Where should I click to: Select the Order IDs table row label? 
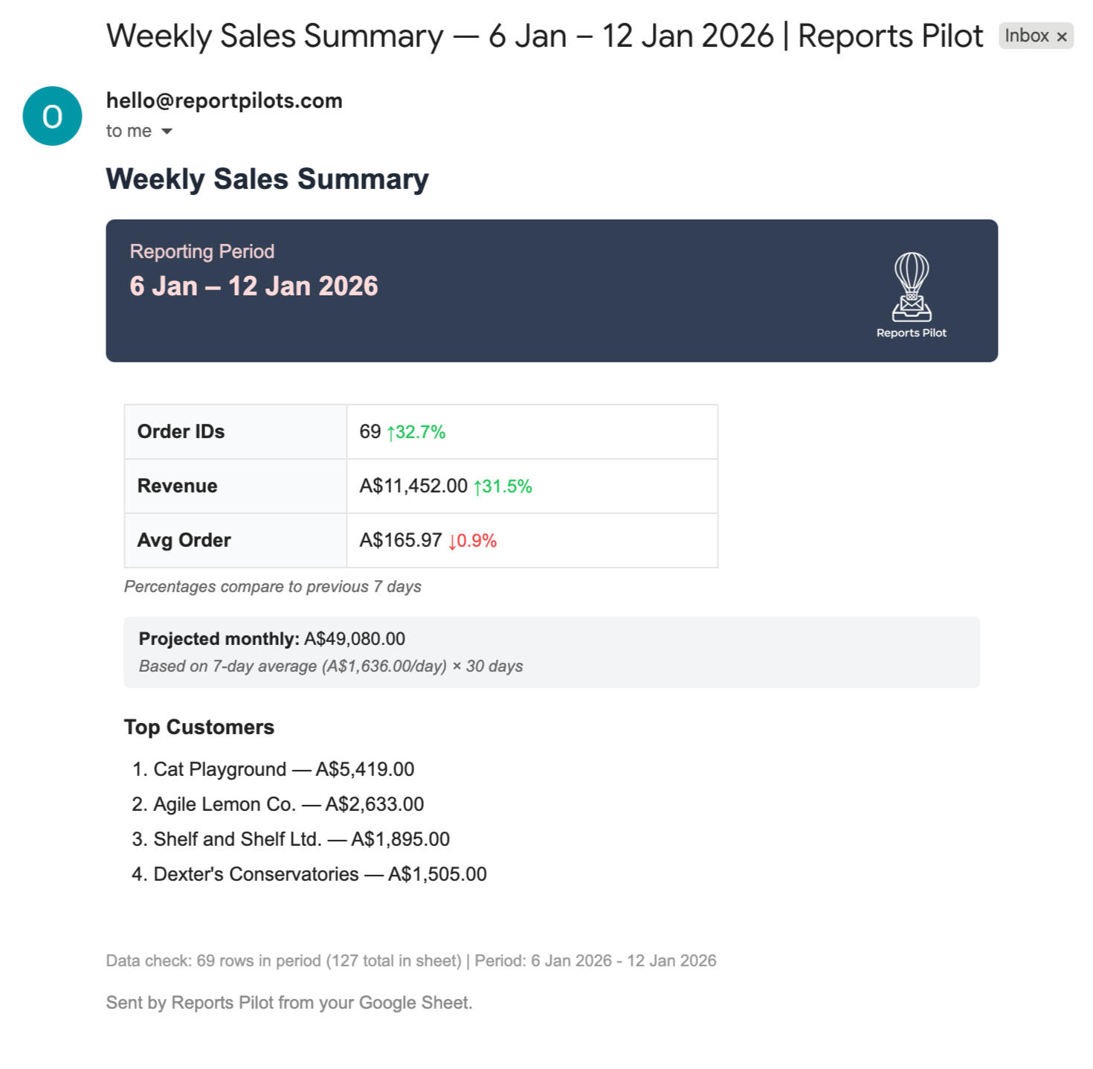[181, 431]
